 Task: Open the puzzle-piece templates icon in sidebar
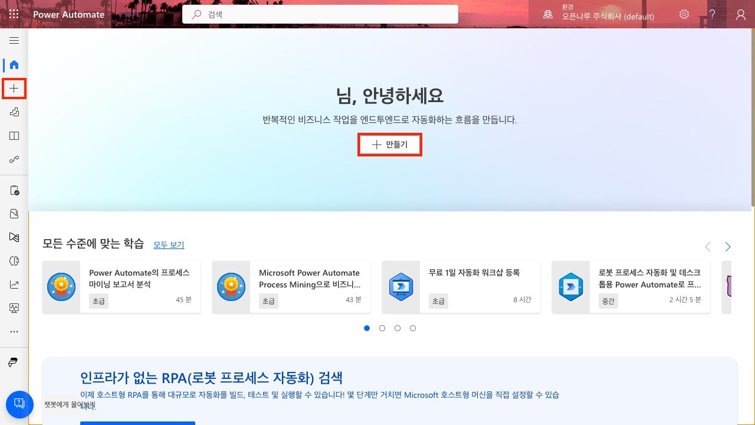click(x=14, y=112)
